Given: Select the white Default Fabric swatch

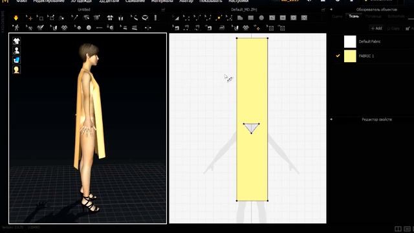Looking at the screenshot, I should click(x=350, y=41).
